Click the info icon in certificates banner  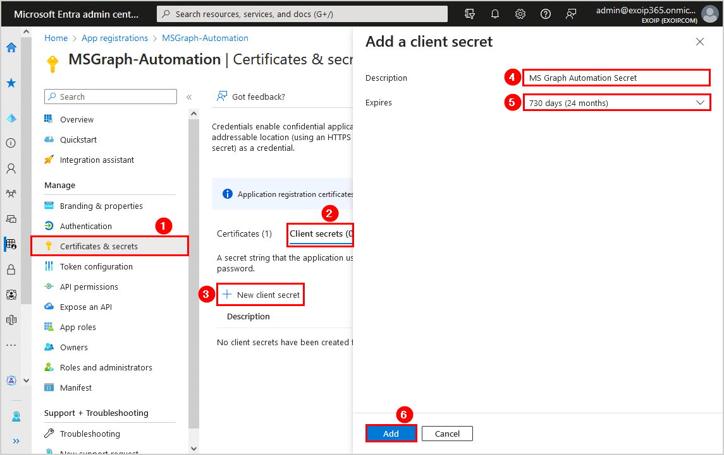[x=228, y=194]
